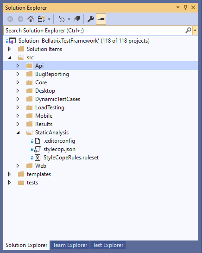The height and width of the screenshot is (253, 202).
Task: Click the DynamicTestCases folder icon
Action: [29, 99]
